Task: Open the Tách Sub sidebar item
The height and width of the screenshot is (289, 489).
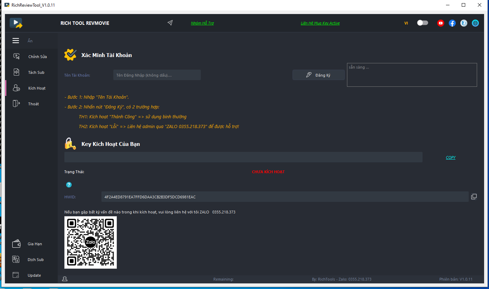Action: pos(31,72)
